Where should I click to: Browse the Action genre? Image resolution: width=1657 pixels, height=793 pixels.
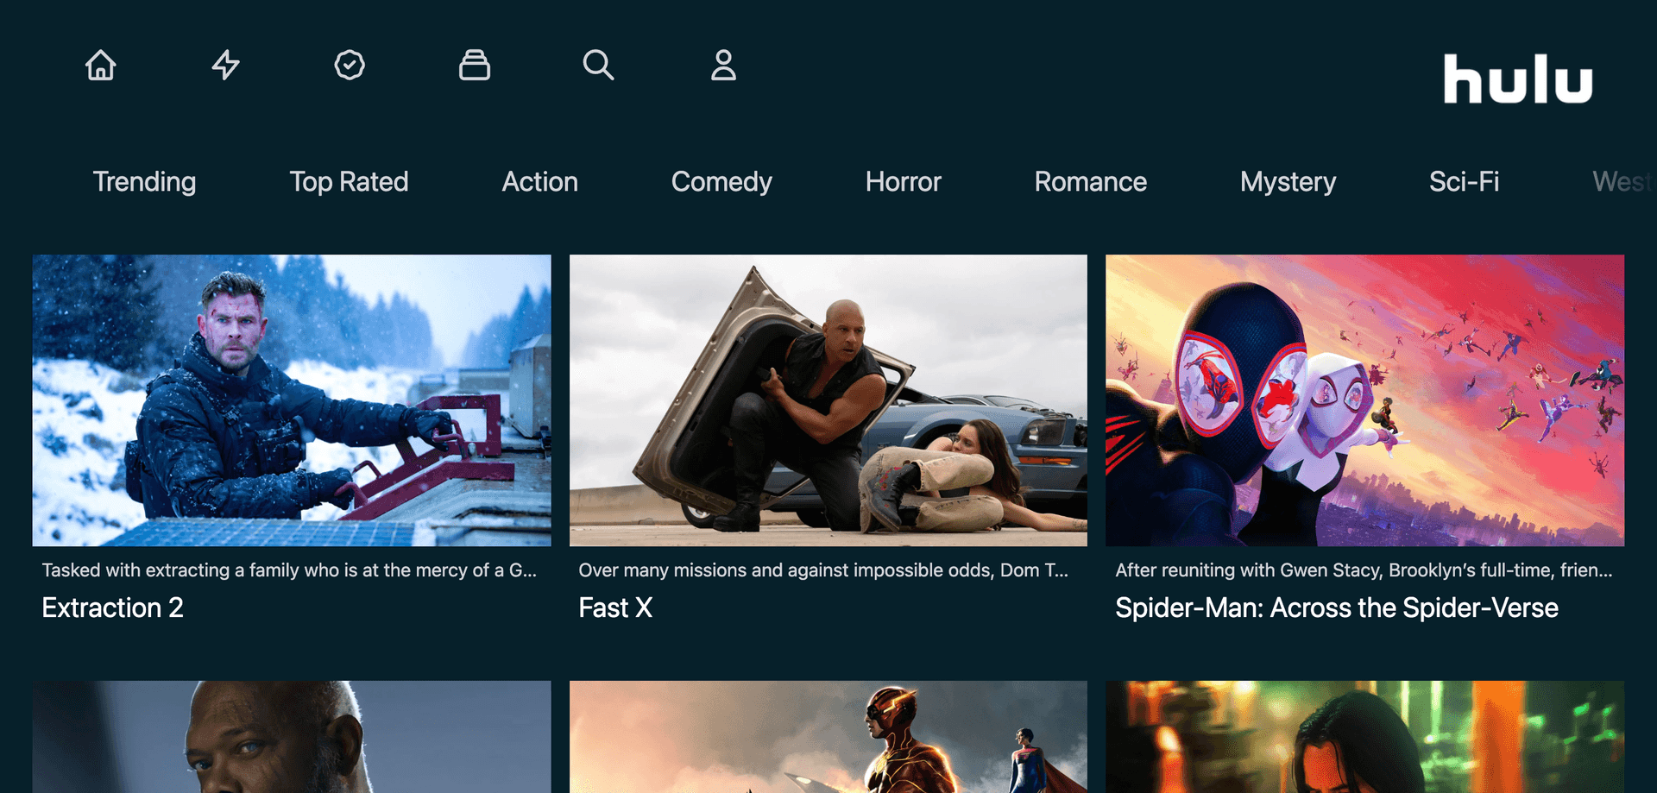[x=539, y=182]
